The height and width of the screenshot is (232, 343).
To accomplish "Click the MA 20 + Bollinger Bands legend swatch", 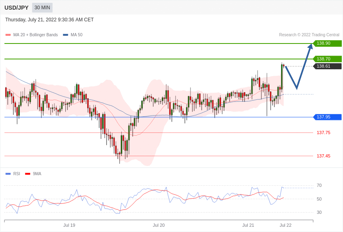I will [x=8, y=35].
